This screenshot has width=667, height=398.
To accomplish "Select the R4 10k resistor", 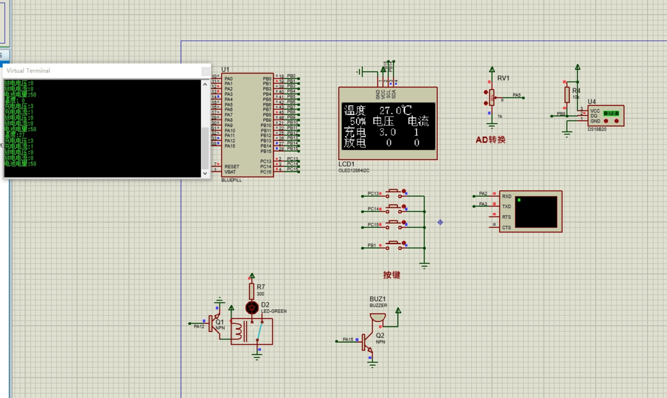I will pos(567,95).
